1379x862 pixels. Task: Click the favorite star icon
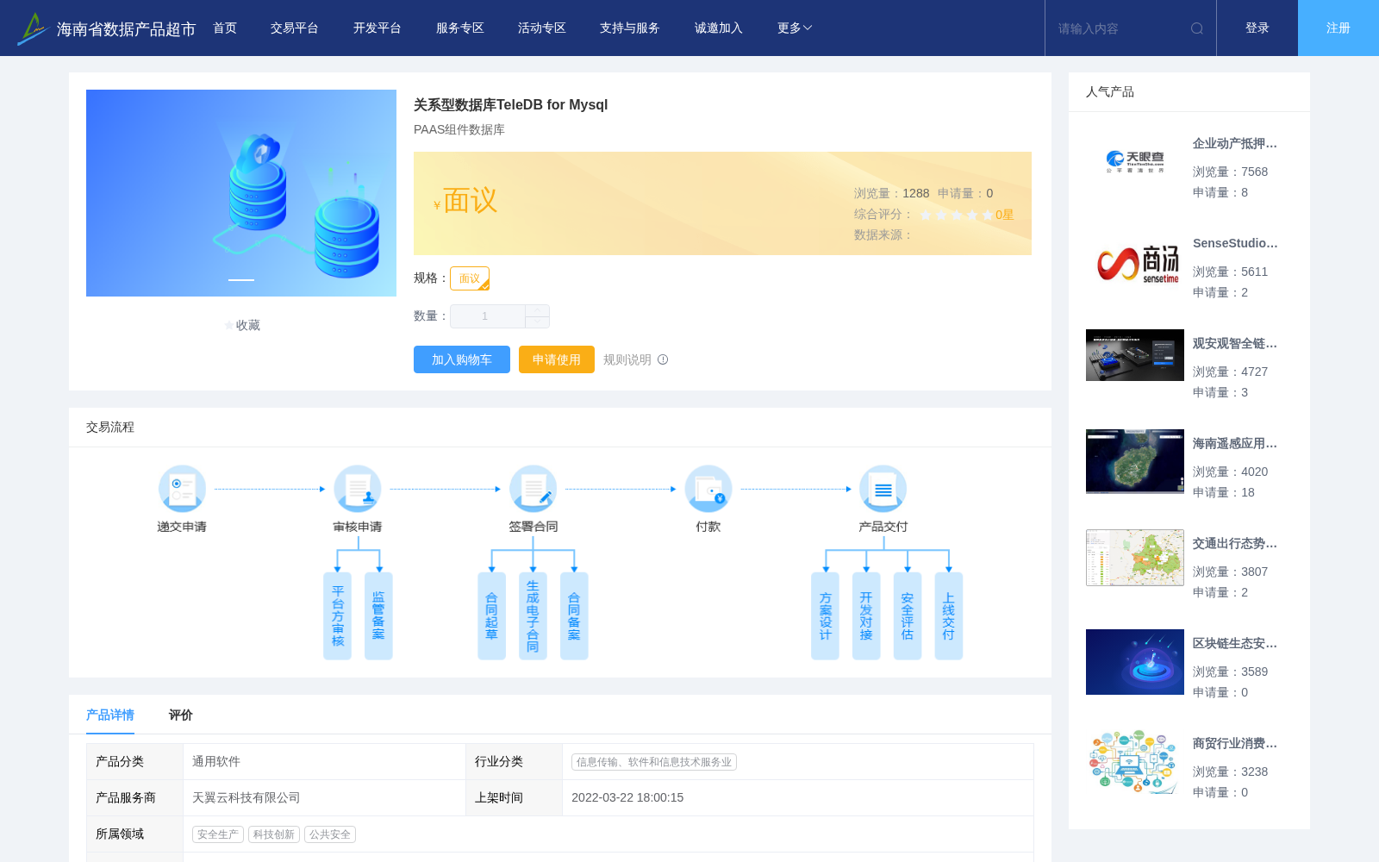point(229,325)
